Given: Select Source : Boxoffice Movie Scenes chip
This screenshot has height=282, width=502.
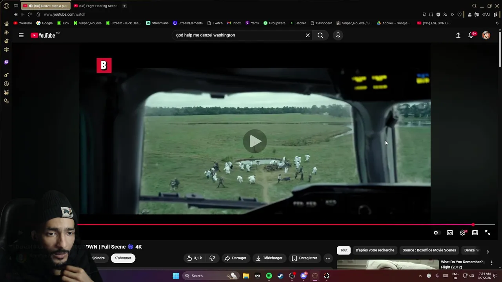Looking at the screenshot, I should (x=429, y=250).
